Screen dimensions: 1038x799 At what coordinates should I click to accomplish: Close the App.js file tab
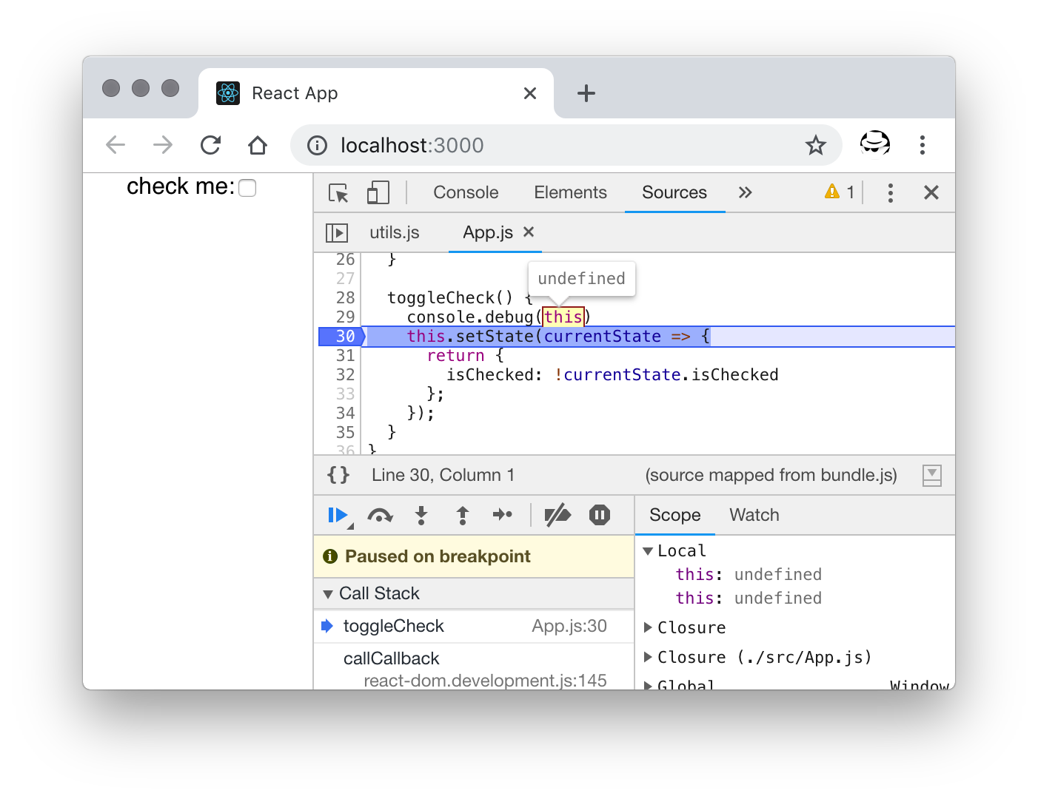click(529, 232)
